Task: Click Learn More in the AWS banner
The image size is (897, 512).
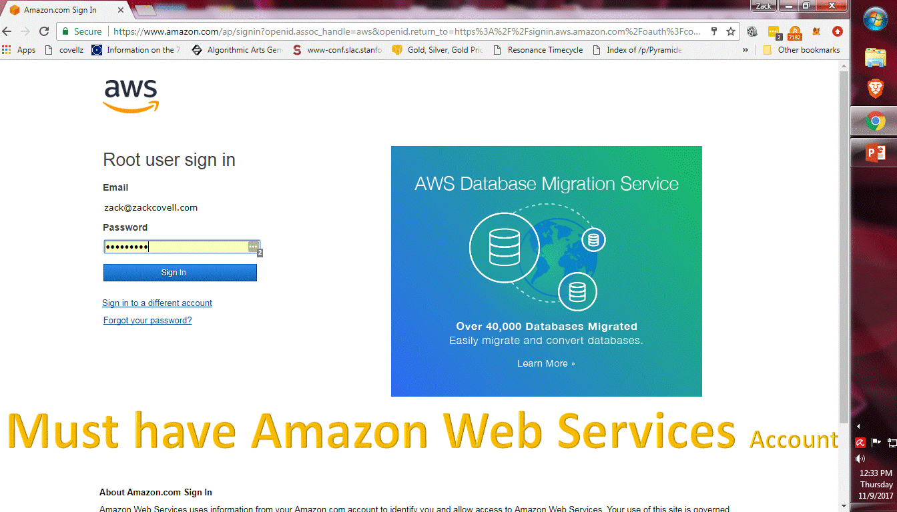Action: (546, 363)
